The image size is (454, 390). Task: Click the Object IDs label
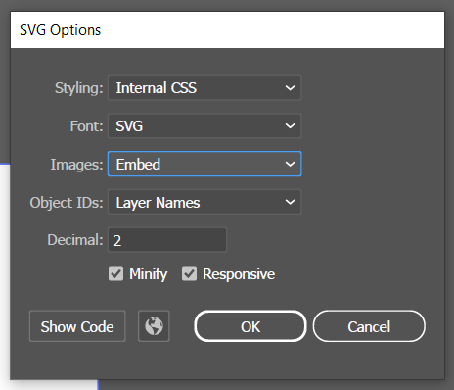(x=67, y=203)
